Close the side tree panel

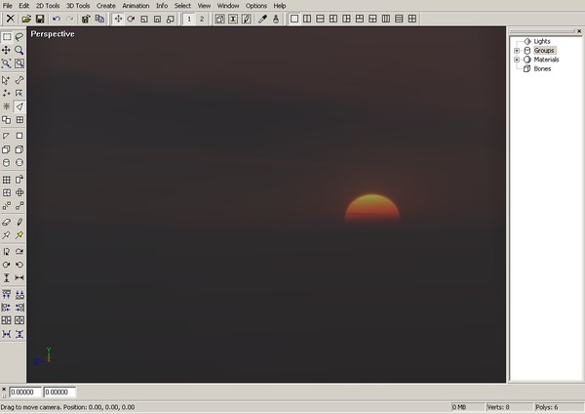[579, 31]
